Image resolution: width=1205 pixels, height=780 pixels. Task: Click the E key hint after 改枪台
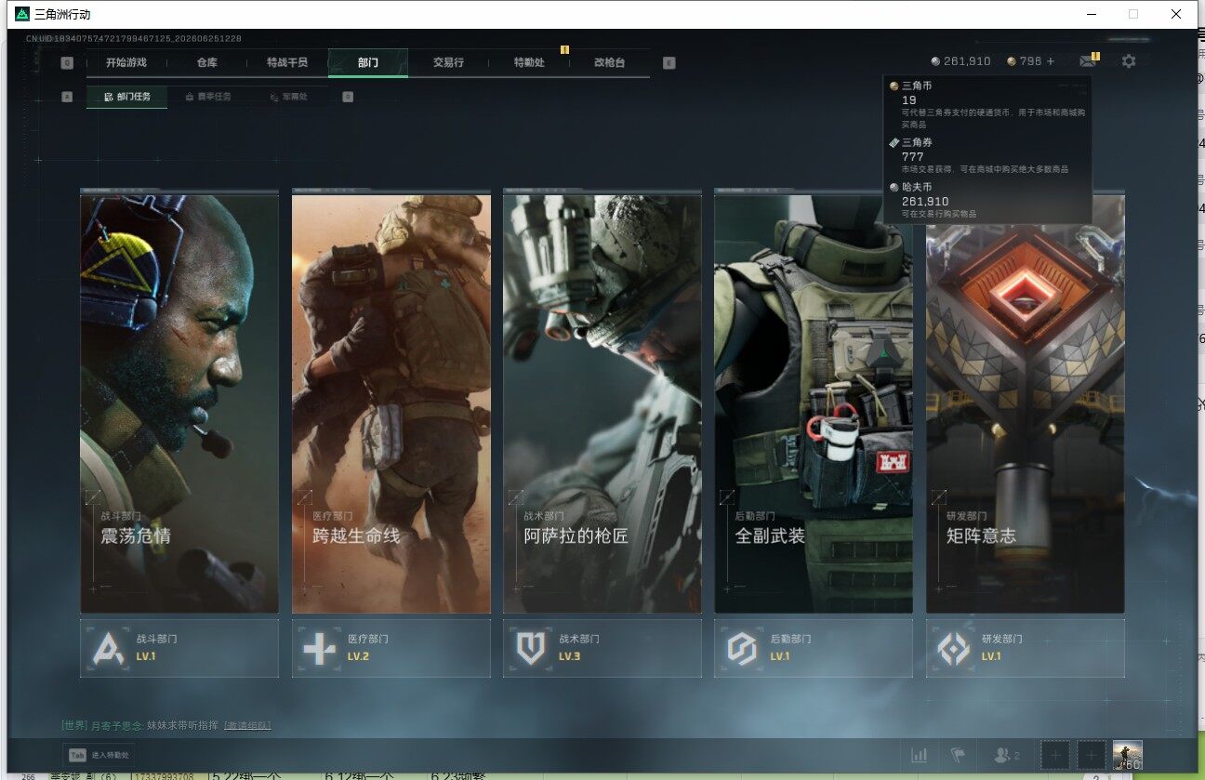pyautogui.click(x=669, y=63)
